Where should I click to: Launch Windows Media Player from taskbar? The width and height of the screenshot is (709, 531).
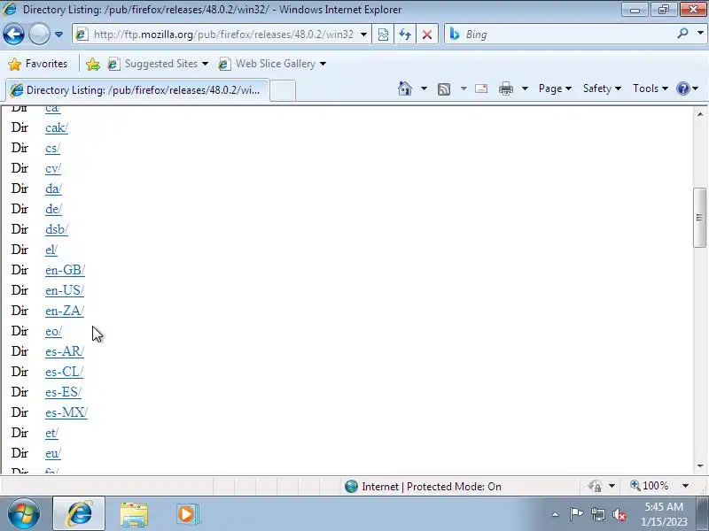[187, 514]
